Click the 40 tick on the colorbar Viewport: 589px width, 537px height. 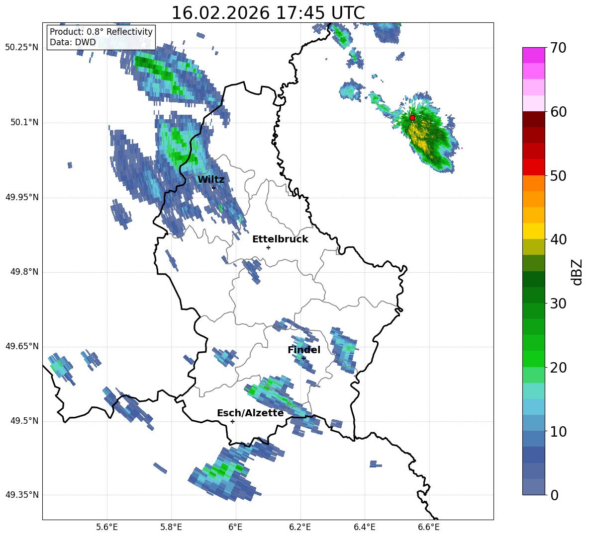point(558,239)
